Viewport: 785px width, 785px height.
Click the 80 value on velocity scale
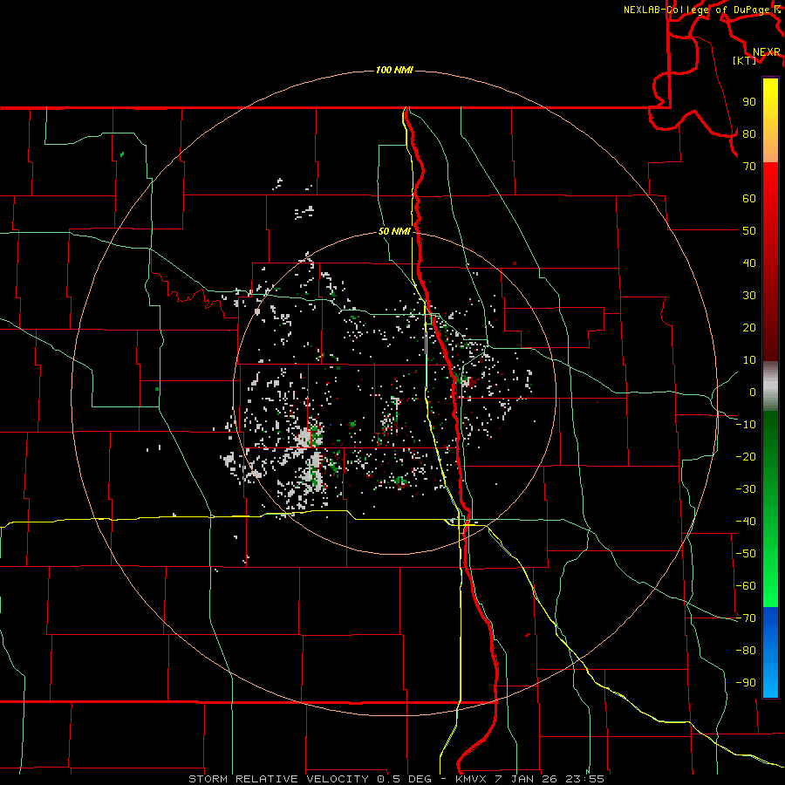click(x=749, y=133)
